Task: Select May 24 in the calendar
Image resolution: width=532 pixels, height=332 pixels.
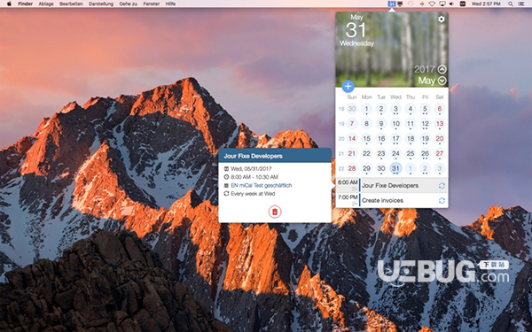Action: tap(395, 153)
